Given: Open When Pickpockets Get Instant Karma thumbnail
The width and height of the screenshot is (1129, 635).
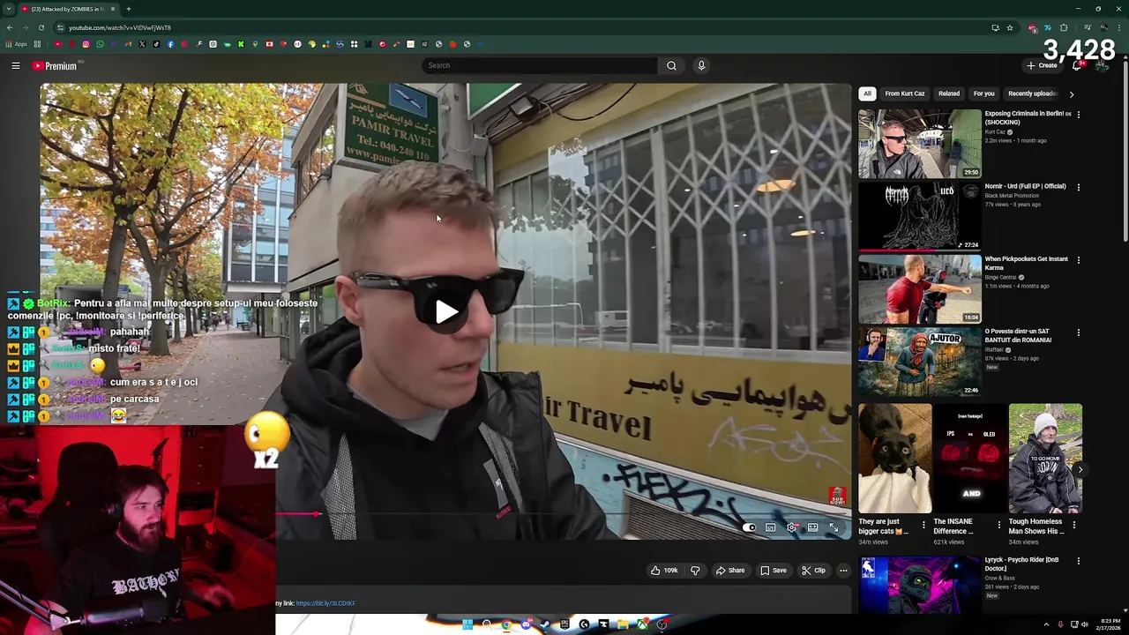Looking at the screenshot, I should (919, 289).
